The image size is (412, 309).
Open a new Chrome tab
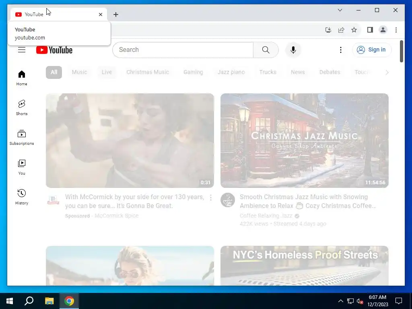116,14
